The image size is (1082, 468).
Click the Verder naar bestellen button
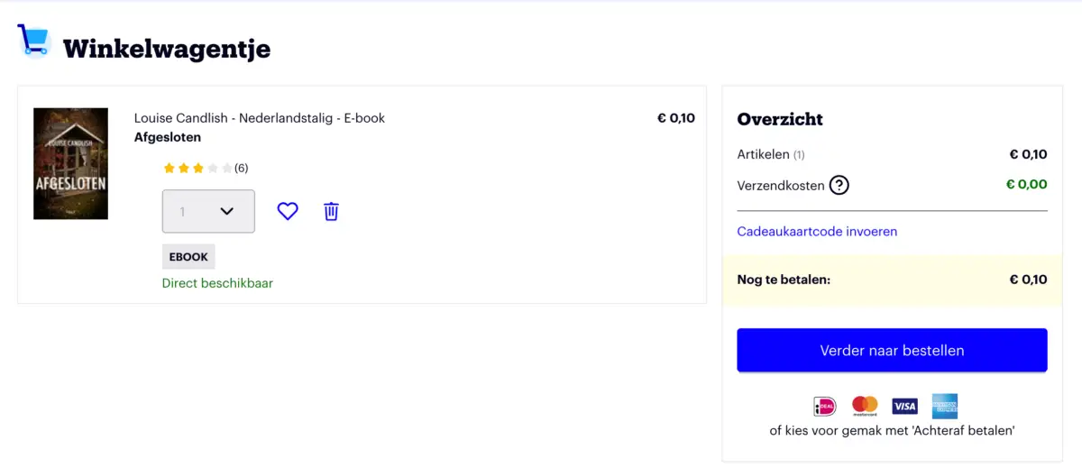[x=892, y=350]
